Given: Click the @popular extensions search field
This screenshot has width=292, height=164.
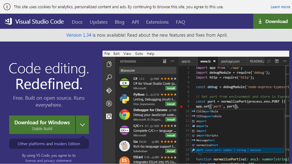Looking at the screenshot, I should (148, 70).
